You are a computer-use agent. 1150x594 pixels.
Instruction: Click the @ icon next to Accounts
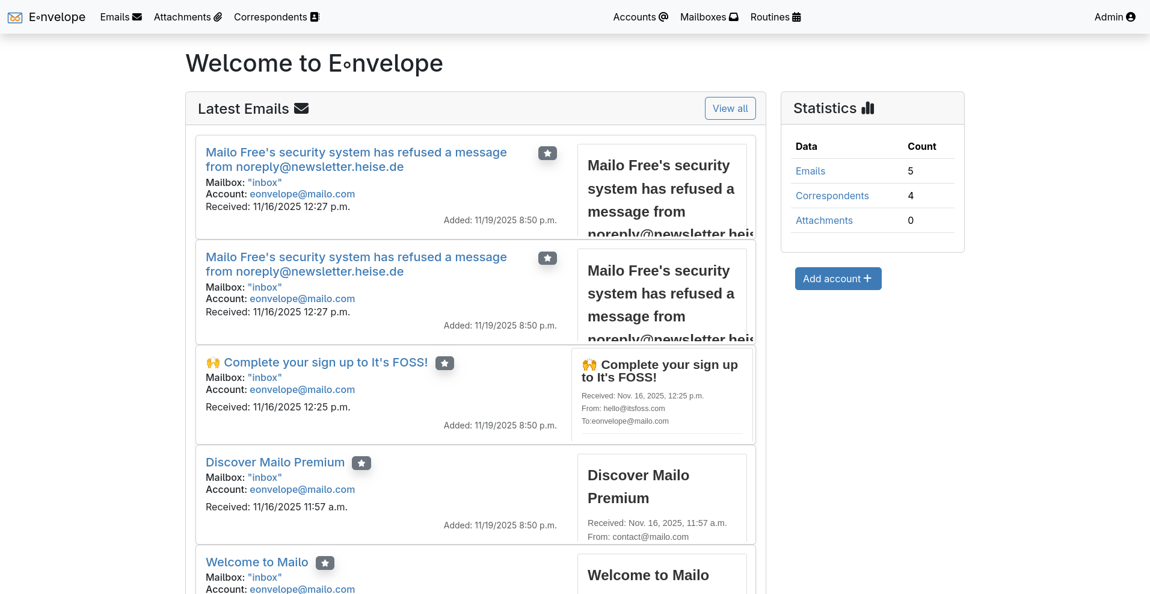(x=662, y=17)
